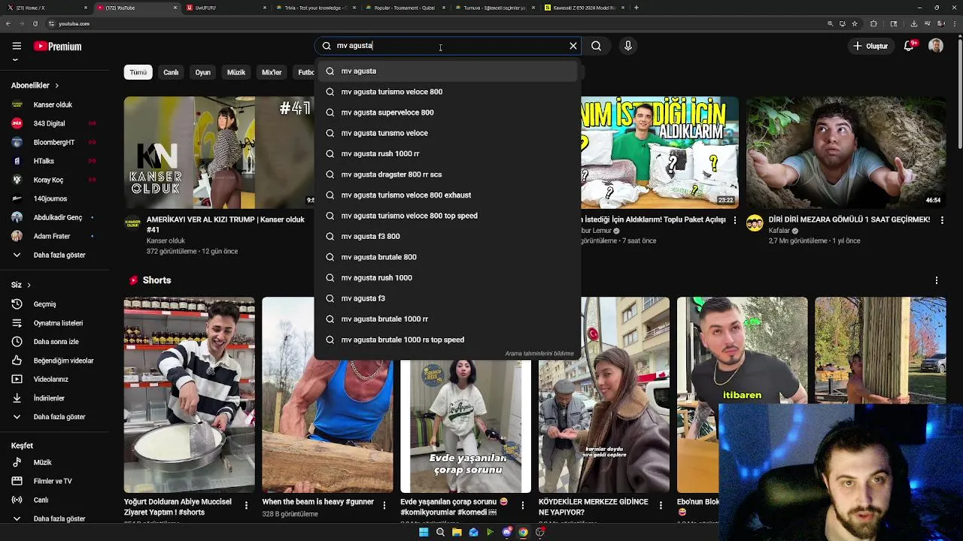Select suggestion 'mv agusta turismo veloce 800'

pyautogui.click(x=448, y=92)
